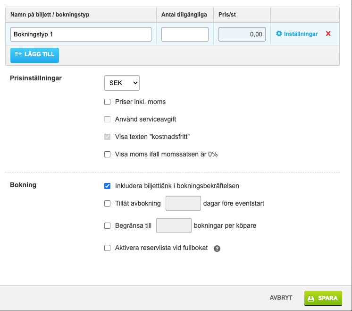352x311 pixels.
Task: Click the Avbryt link
Action: pyautogui.click(x=281, y=298)
